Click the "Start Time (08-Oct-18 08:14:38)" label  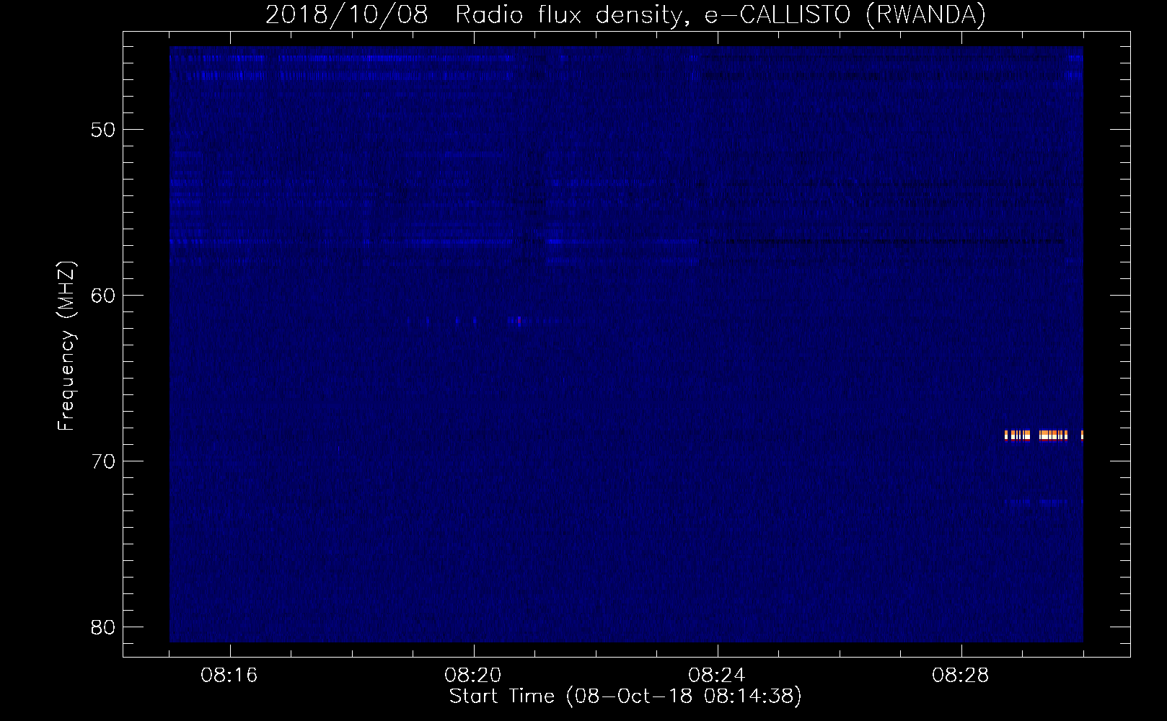tap(625, 696)
